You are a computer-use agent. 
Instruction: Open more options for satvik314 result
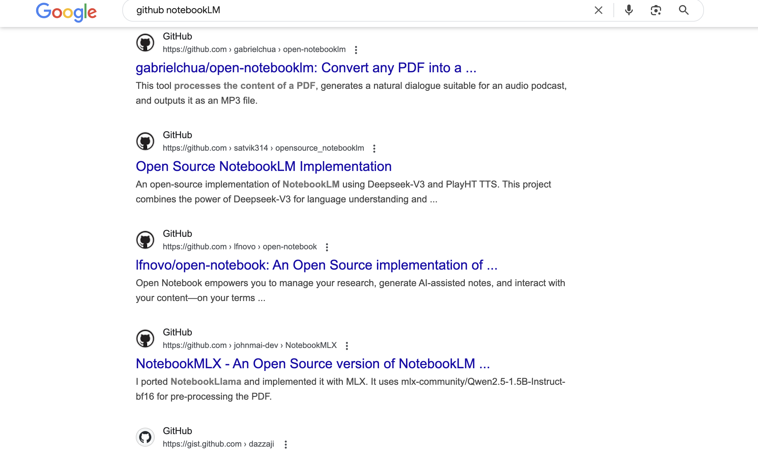point(374,149)
